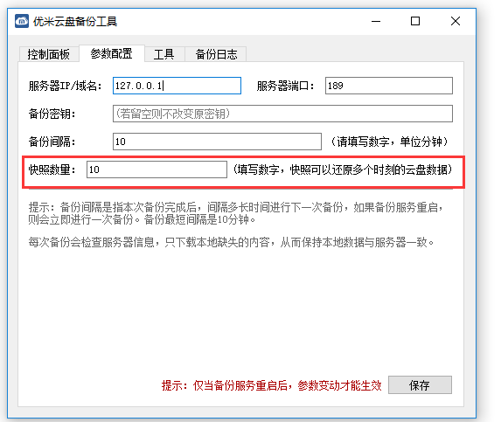The image size is (501, 422).
Task: Click the window title 优米云盘备份工具
Action: pyautogui.click(x=75, y=21)
